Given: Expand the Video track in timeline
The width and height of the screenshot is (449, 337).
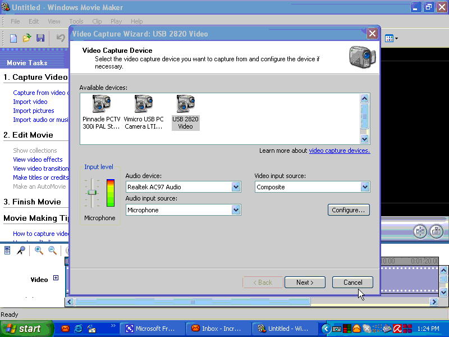Looking at the screenshot, I should click(56, 278).
